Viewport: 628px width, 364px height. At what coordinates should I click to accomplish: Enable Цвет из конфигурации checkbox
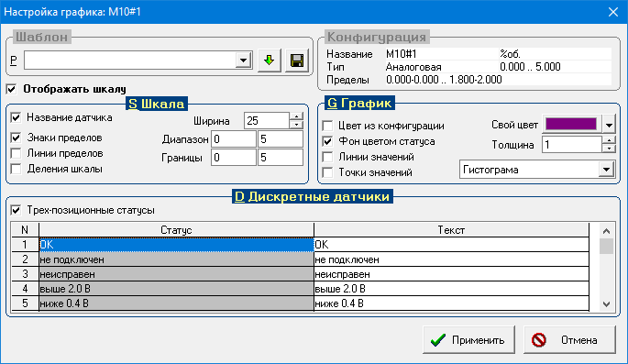pyautogui.click(x=327, y=126)
